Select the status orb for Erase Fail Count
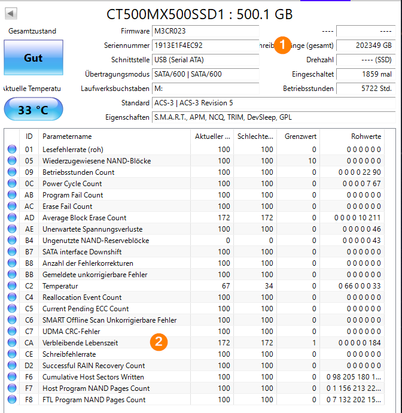Image resolution: width=402 pixels, height=413 pixels. pyautogui.click(x=12, y=206)
